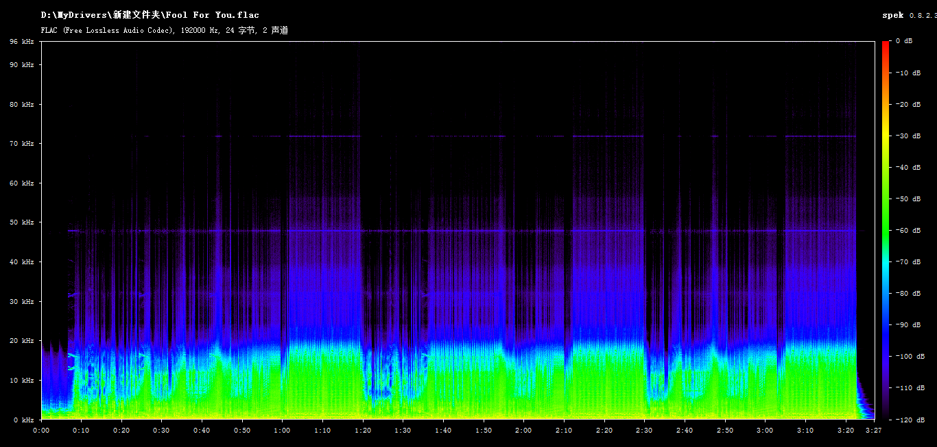Click the 40 kHz frequency label
Screen dimensions: 937x447
[22, 262]
